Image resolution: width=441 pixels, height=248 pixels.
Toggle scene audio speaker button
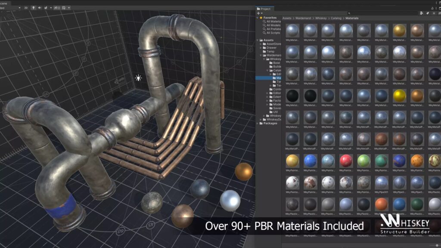pyautogui.click(x=40, y=8)
